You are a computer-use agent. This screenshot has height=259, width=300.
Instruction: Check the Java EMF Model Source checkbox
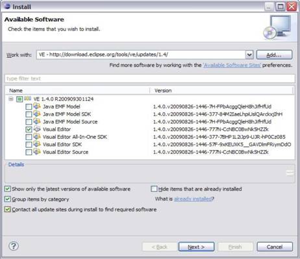pos(29,122)
